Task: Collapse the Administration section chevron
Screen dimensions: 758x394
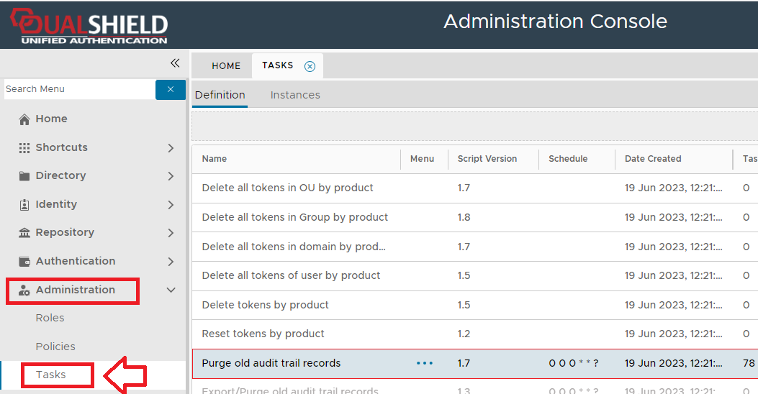Action: click(x=171, y=290)
